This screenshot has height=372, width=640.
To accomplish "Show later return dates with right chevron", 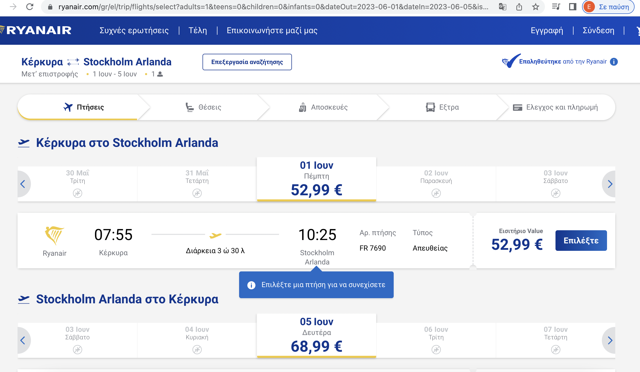I will point(610,340).
